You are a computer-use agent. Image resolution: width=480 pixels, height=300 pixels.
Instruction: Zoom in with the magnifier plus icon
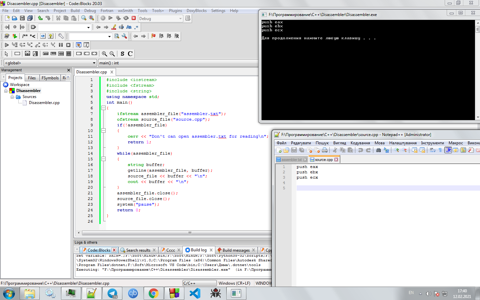coord(105,54)
